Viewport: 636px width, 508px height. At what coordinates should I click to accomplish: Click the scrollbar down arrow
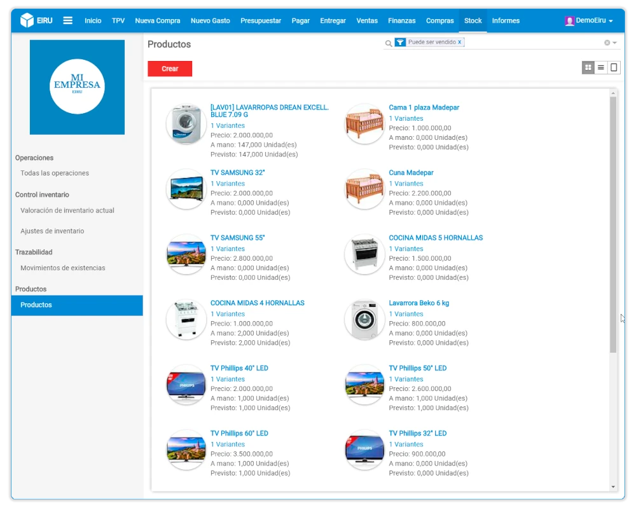613,486
